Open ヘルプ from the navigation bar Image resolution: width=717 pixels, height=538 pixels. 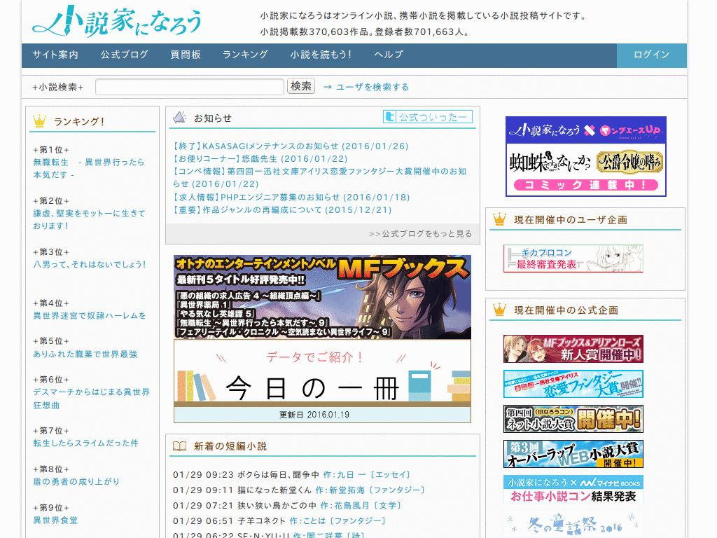click(x=387, y=54)
